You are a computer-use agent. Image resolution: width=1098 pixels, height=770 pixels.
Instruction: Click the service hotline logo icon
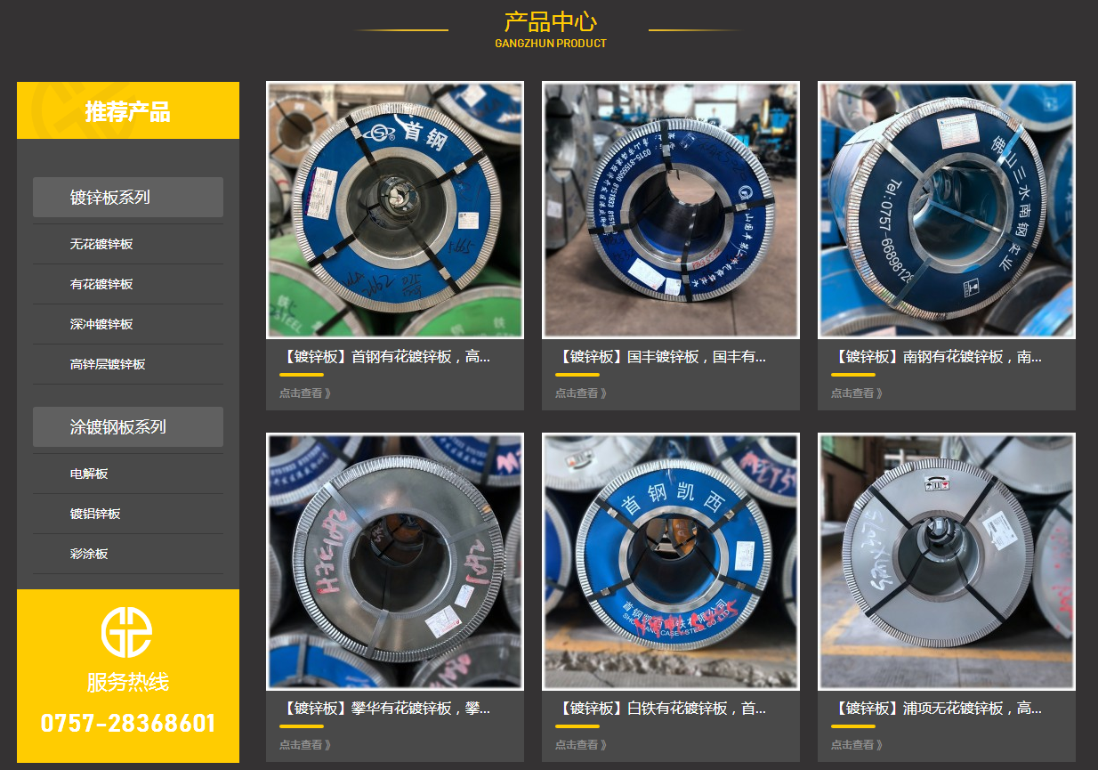[126, 632]
